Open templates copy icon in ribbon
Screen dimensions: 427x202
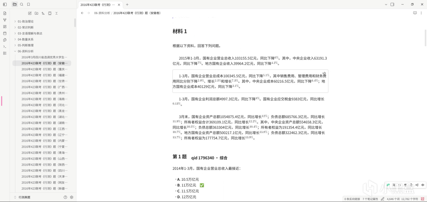(5, 40)
